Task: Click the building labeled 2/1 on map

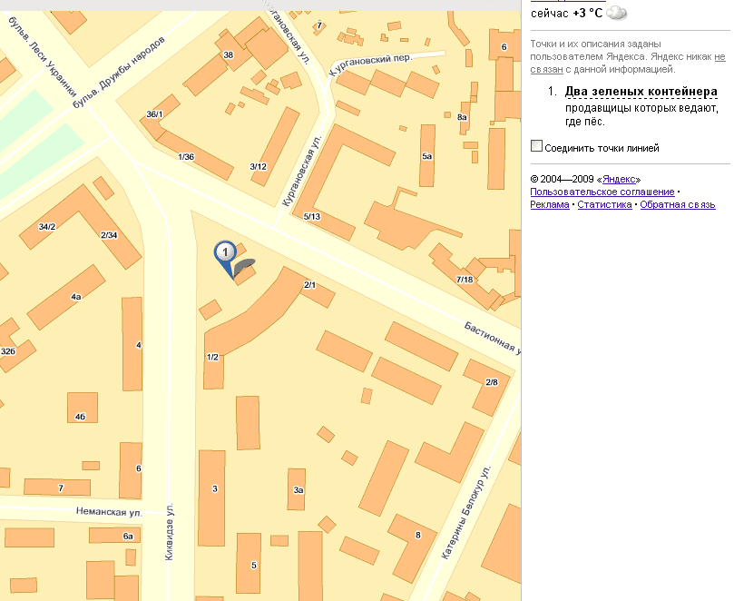Action: click(309, 285)
